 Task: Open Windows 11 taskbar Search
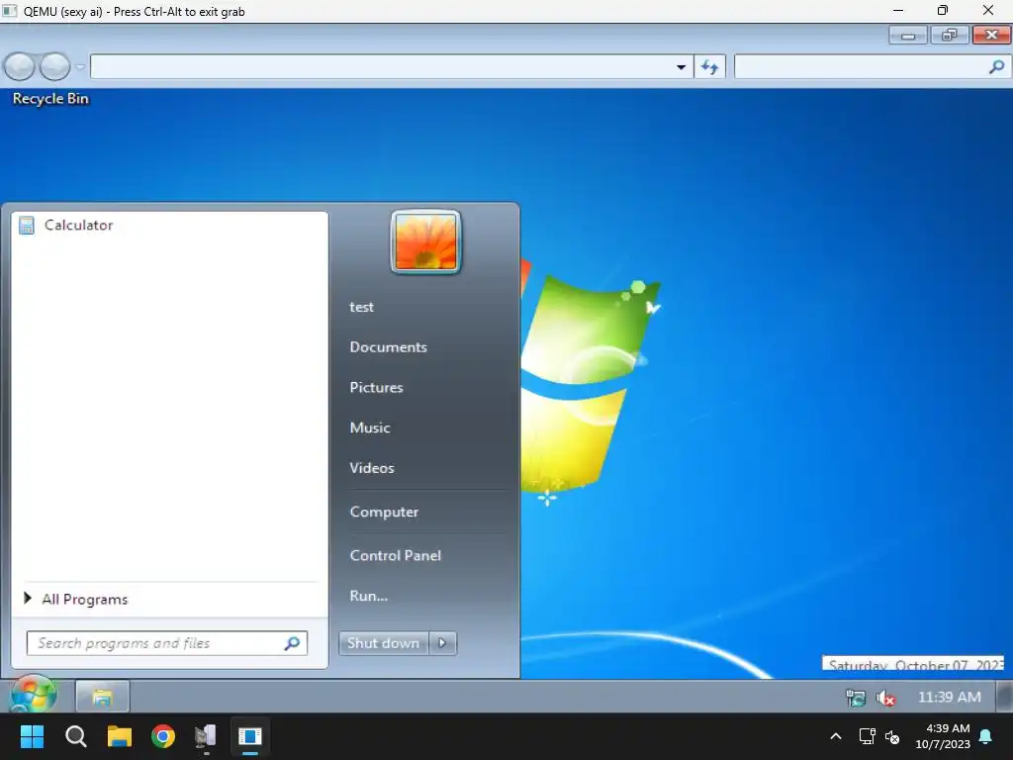[x=76, y=736]
